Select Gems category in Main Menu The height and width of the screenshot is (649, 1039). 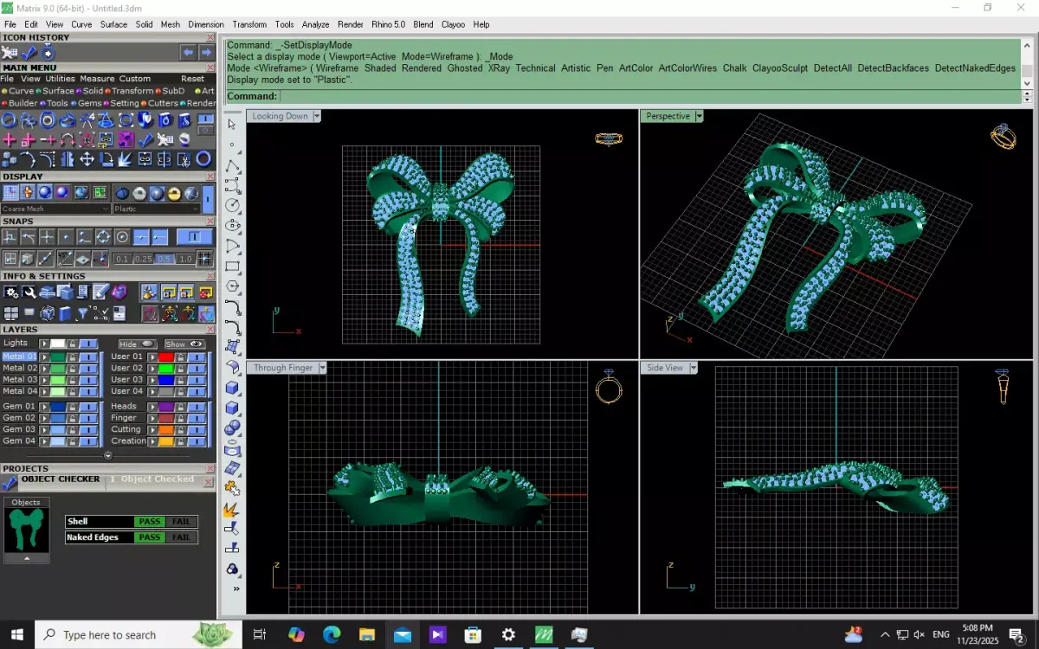[x=90, y=103]
